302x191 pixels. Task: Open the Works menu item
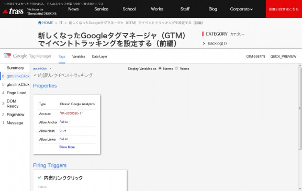[x=157, y=9]
